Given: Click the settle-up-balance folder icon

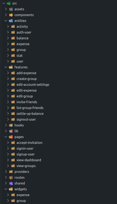Looking at the screenshot, I should [13, 114].
